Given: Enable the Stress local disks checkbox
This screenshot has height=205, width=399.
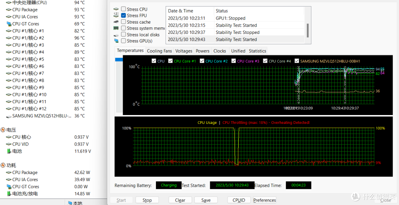Looking at the screenshot, I should [x=123, y=35].
